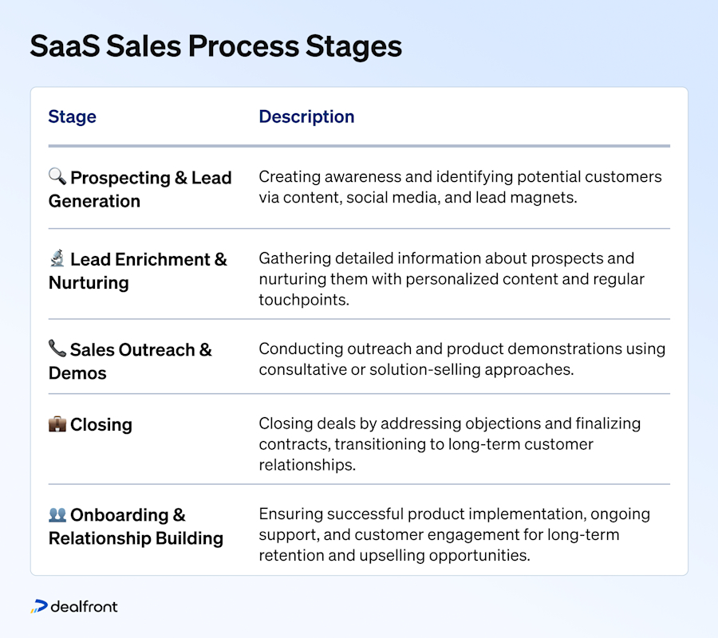Screen dimensions: 718x638
Task: Select the Stage column header
Action: tap(73, 116)
